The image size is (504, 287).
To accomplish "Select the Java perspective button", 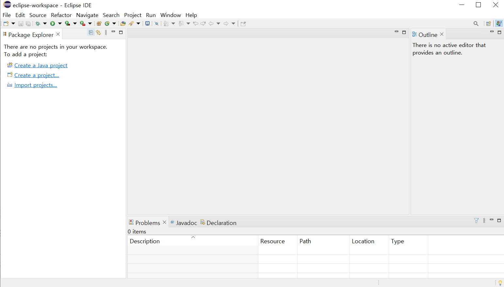I will point(499,24).
